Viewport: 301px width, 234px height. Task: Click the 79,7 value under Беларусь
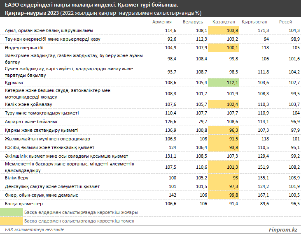[x=202, y=122]
